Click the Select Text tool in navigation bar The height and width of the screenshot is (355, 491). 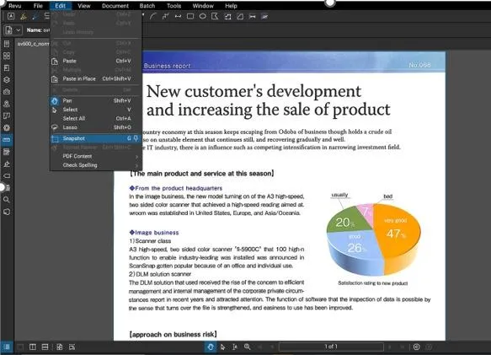click(235, 347)
